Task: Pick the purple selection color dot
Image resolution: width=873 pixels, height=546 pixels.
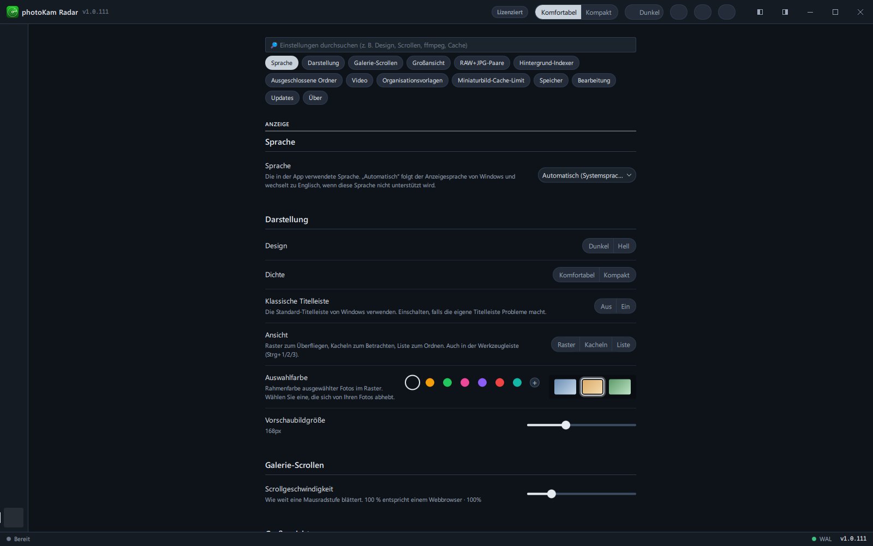Action: 482,383
